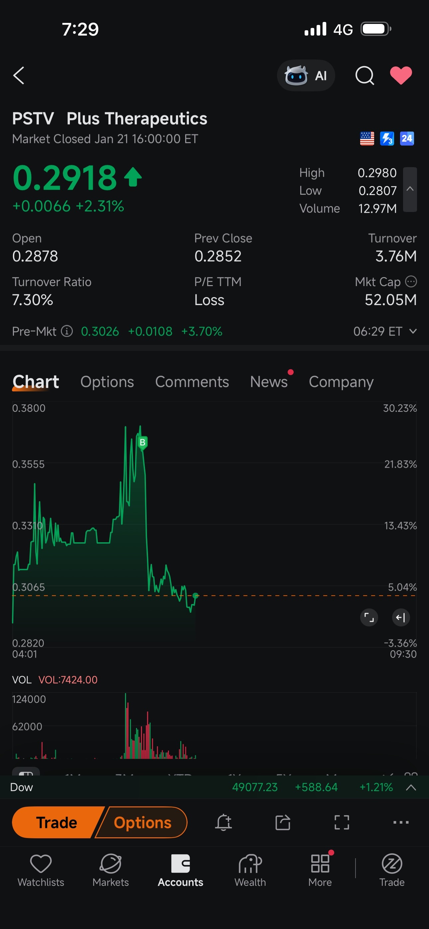The width and height of the screenshot is (429, 929).
Task: Open the full-screen chart brackets icon
Action: [342, 822]
